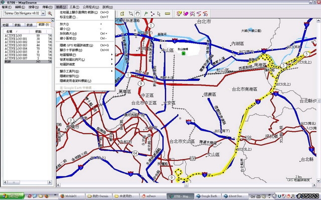Open the 公用程式(U) menu

91,7
